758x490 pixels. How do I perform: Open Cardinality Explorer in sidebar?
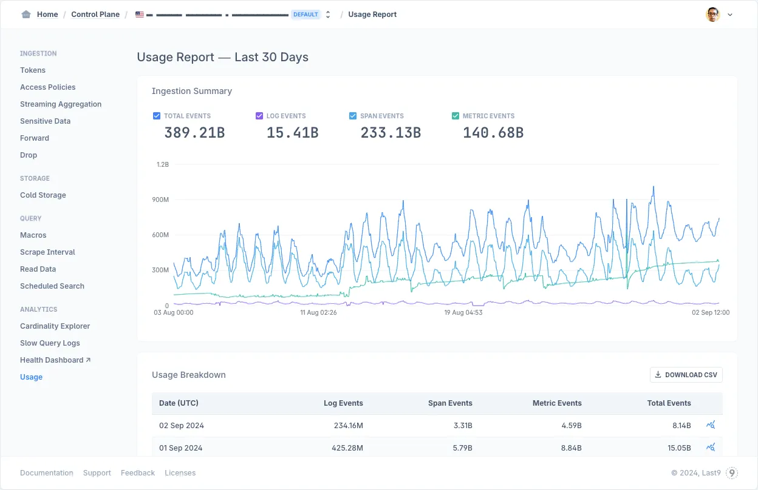[55, 326]
